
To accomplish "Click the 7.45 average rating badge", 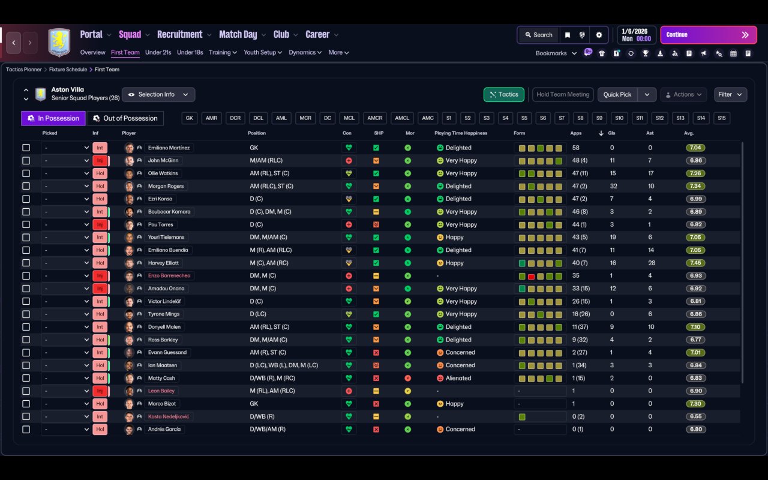I will tap(695, 263).
